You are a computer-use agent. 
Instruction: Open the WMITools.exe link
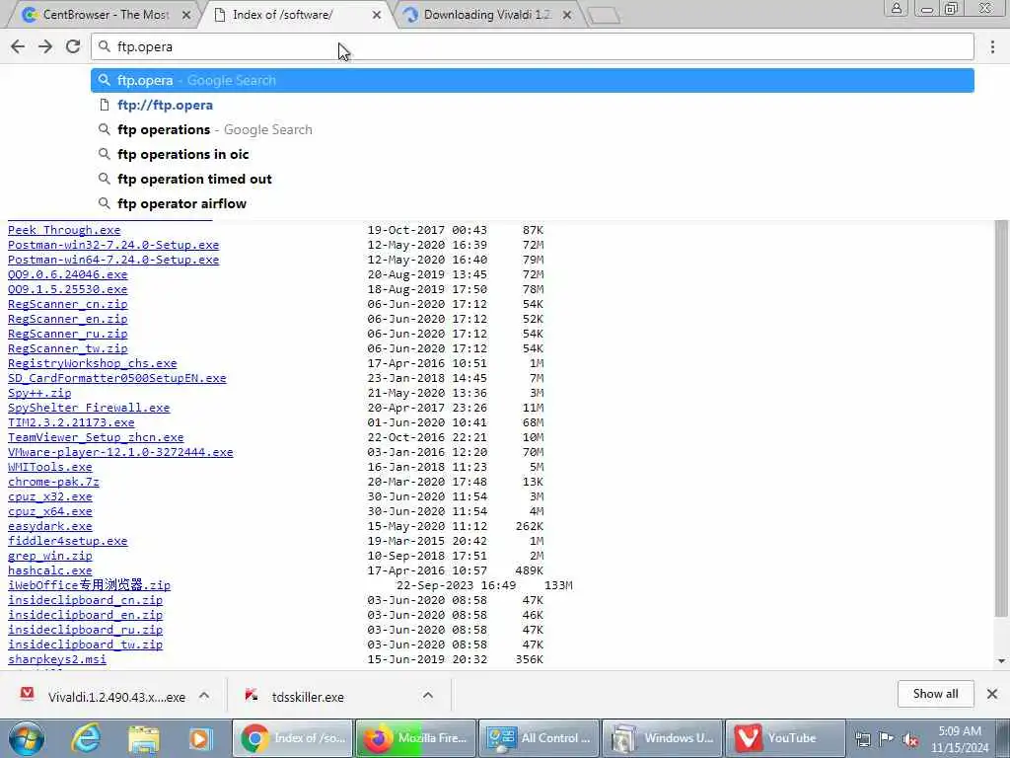pyautogui.click(x=49, y=467)
